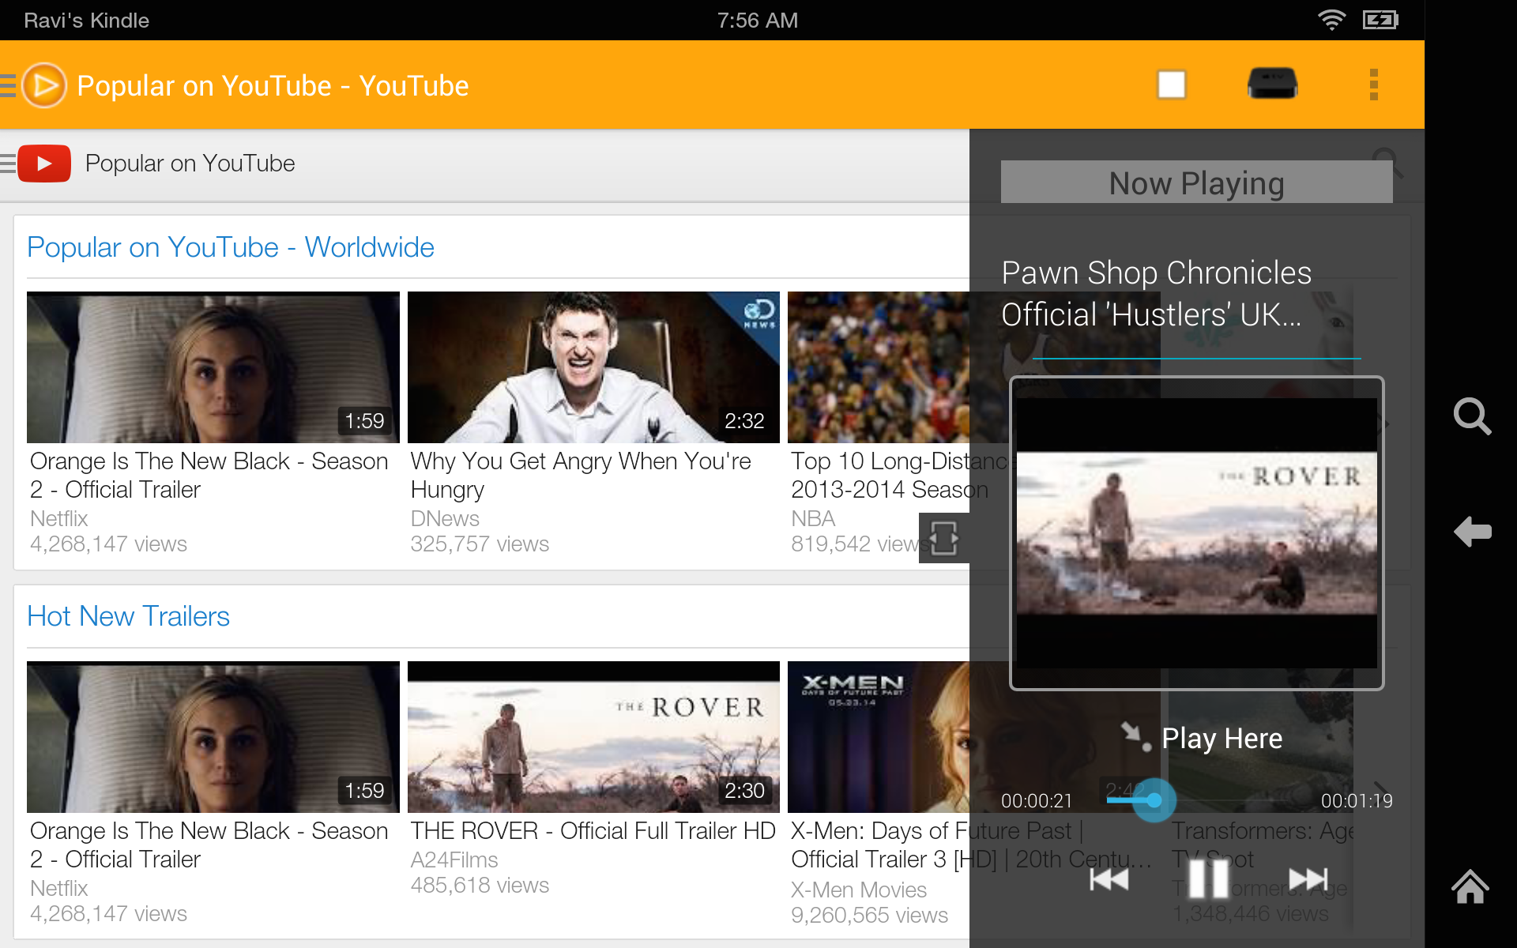Open the Hot New Trailers section

128,616
